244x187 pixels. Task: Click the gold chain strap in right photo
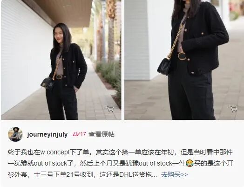[176, 42]
